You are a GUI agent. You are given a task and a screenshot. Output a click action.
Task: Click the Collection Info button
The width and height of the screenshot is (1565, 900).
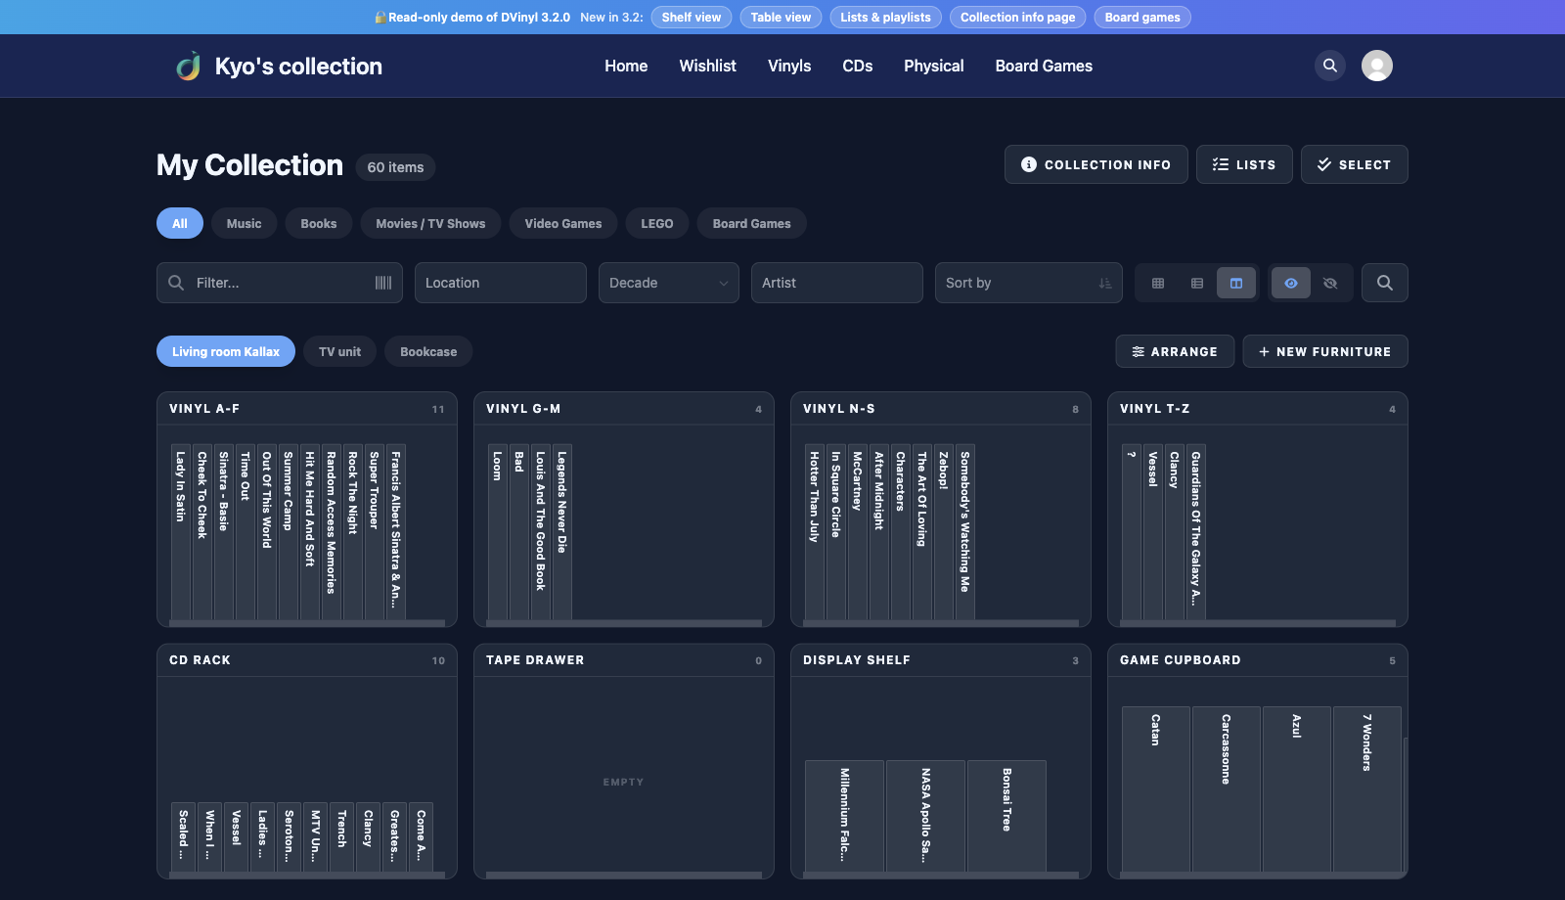[1096, 164]
